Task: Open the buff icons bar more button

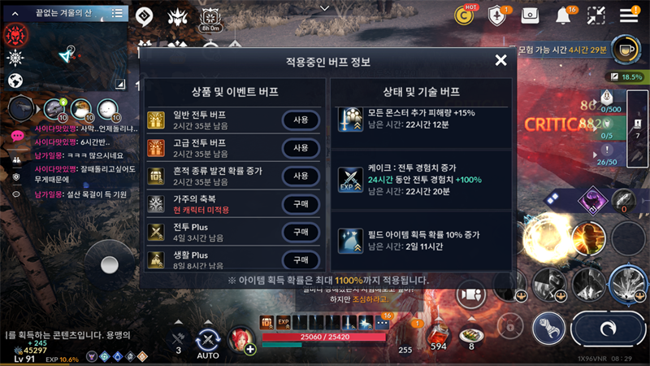Action: (x=382, y=322)
